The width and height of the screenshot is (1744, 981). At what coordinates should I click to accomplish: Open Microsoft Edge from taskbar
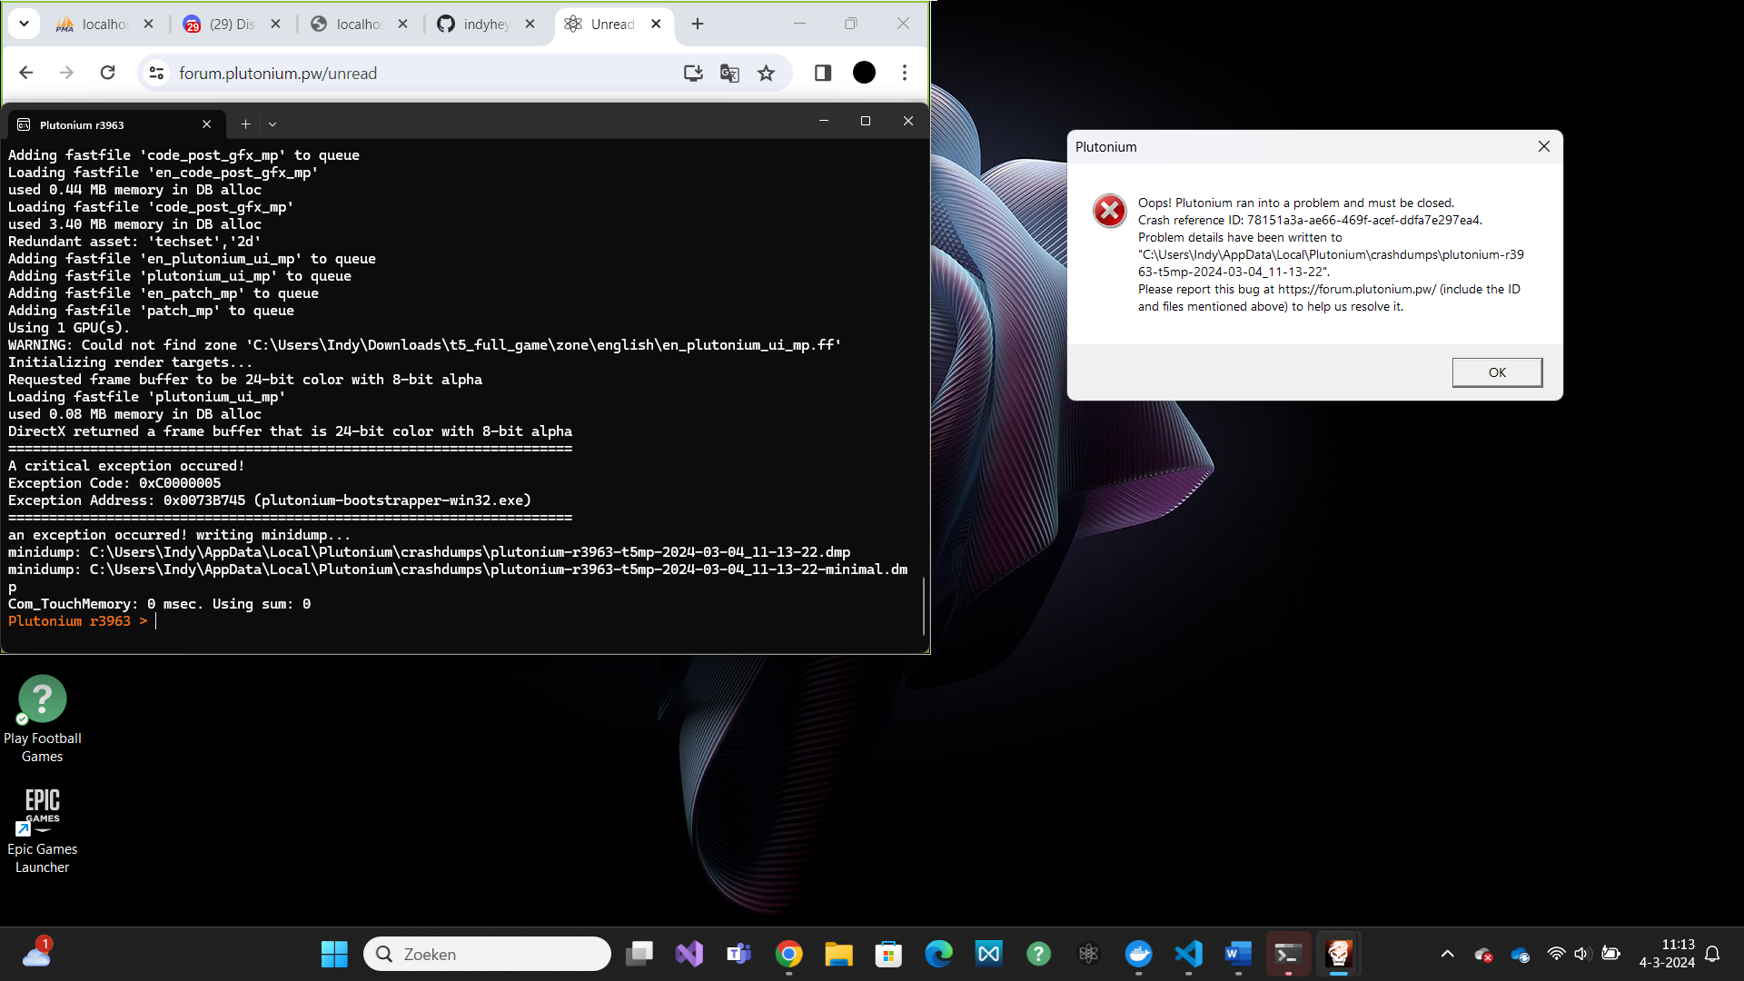(x=938, y=954)
